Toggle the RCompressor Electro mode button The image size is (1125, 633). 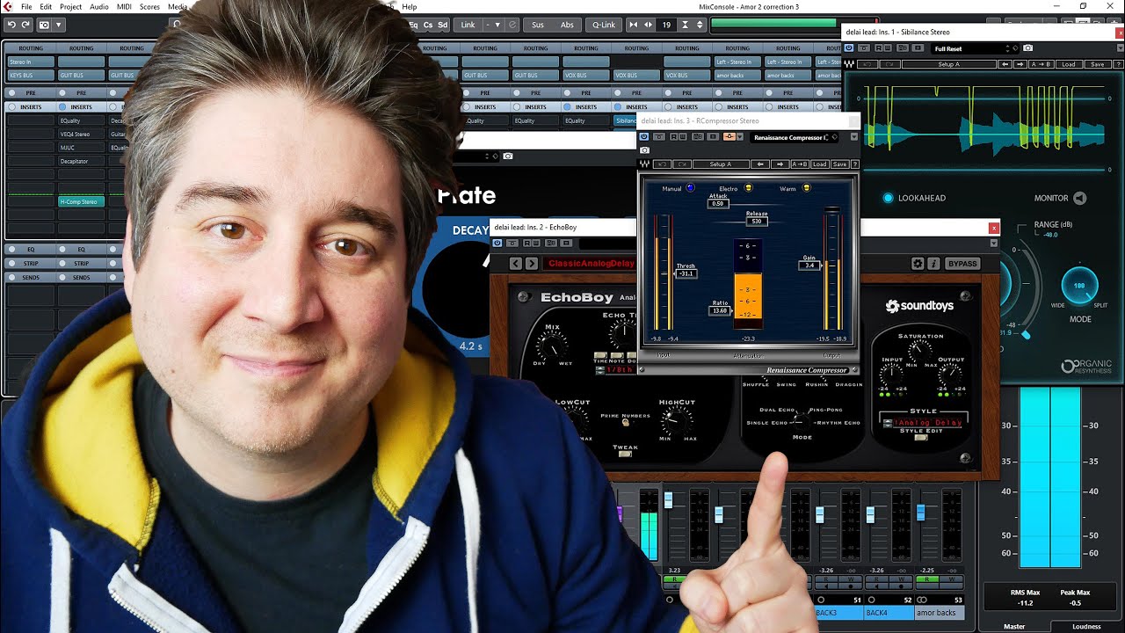[749, 188]
